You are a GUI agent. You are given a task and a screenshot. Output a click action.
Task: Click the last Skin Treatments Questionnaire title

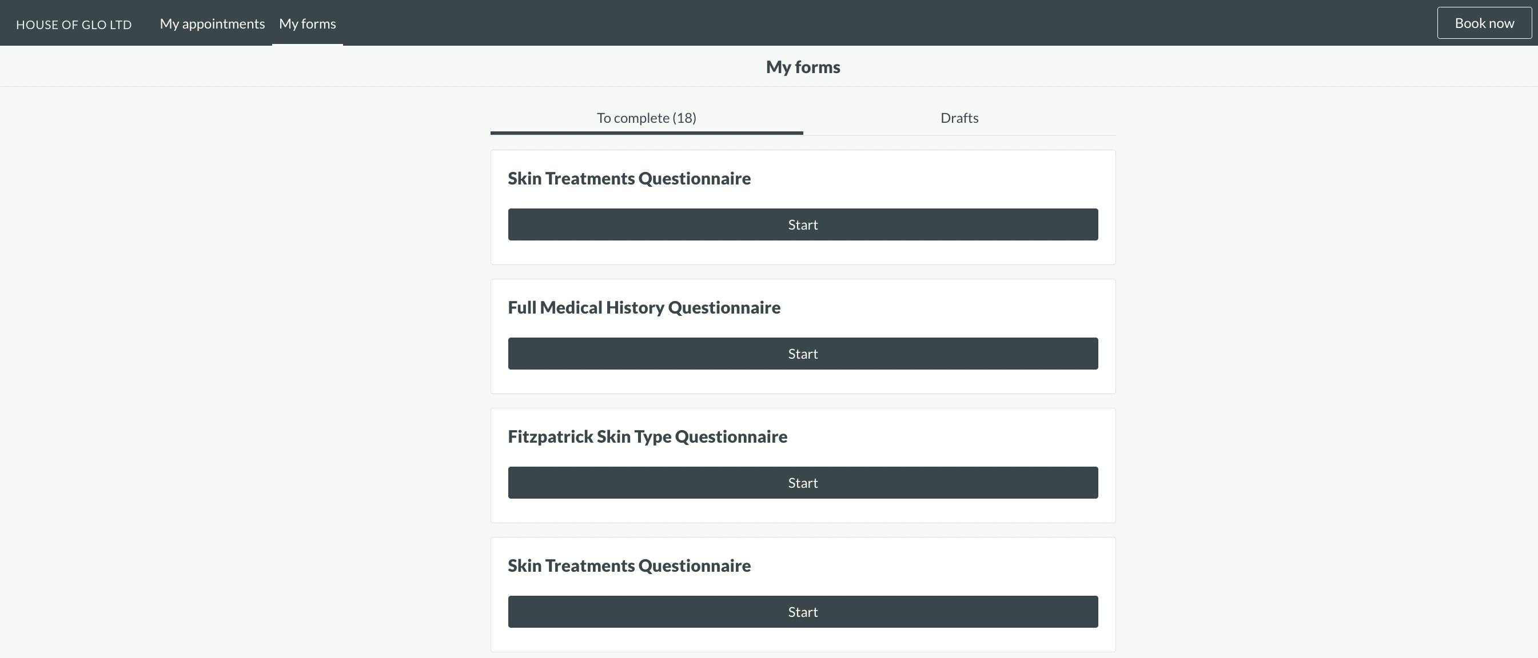[629, 565]
